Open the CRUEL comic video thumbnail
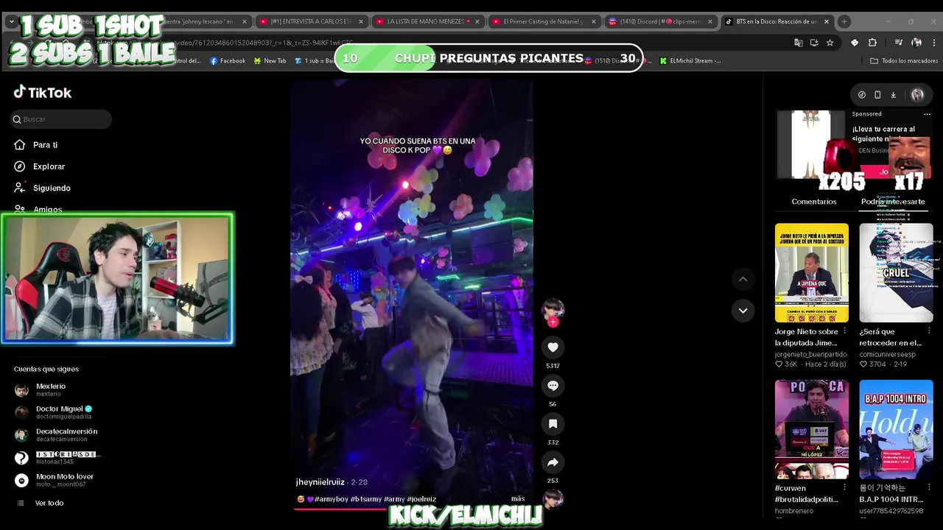 click(896, 273)
